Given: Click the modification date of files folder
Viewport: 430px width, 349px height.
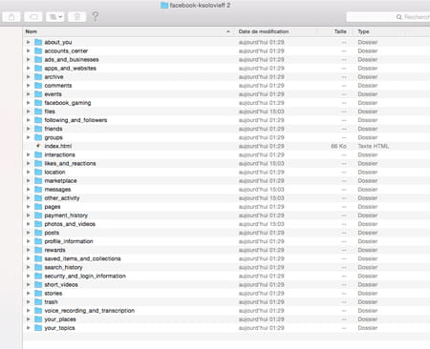Looking at the screenshot, I should point(262,112).
